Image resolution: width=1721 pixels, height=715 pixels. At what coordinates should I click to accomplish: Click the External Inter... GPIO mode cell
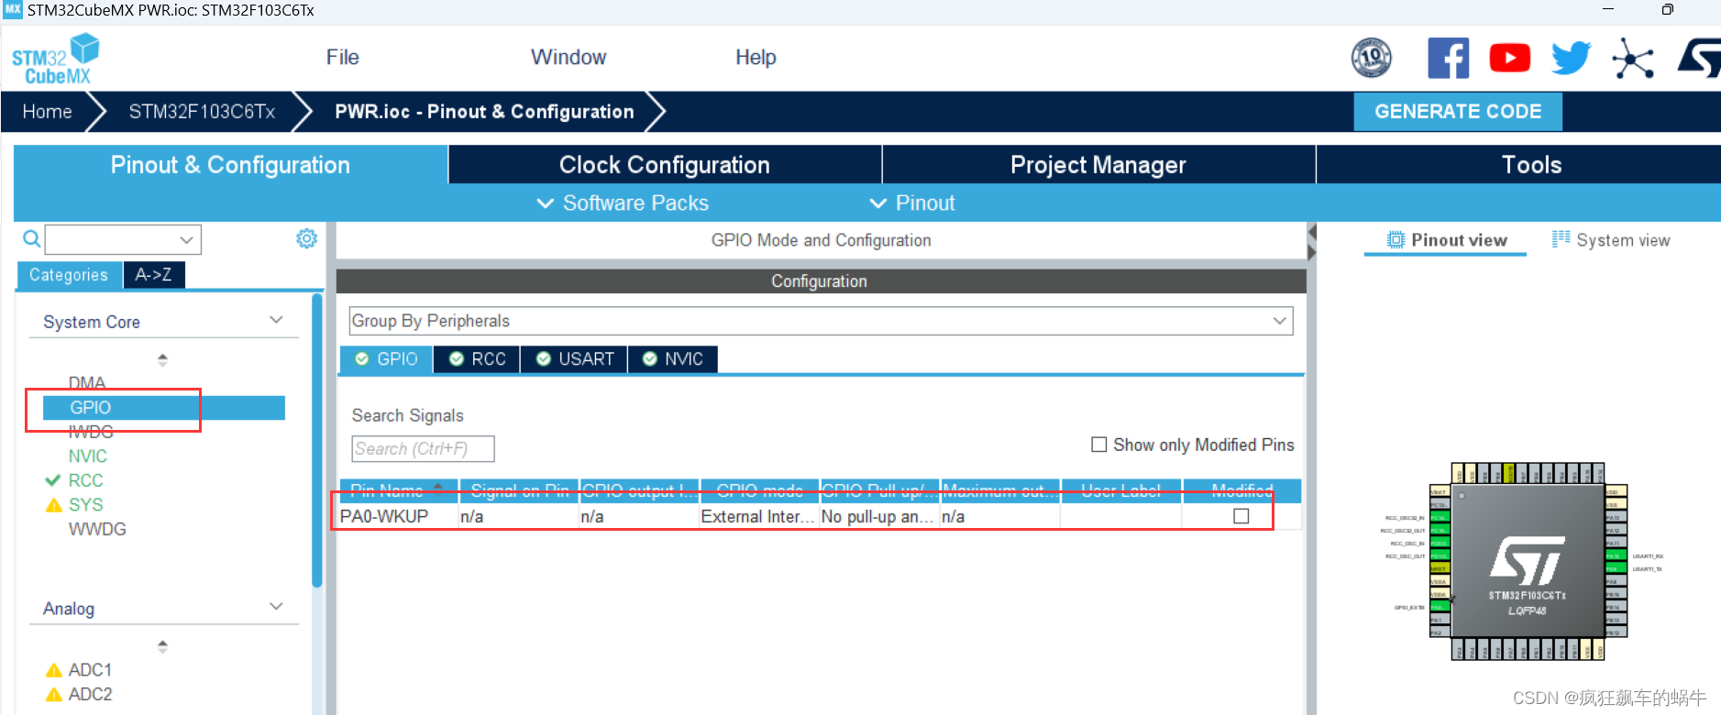(759, 517)
